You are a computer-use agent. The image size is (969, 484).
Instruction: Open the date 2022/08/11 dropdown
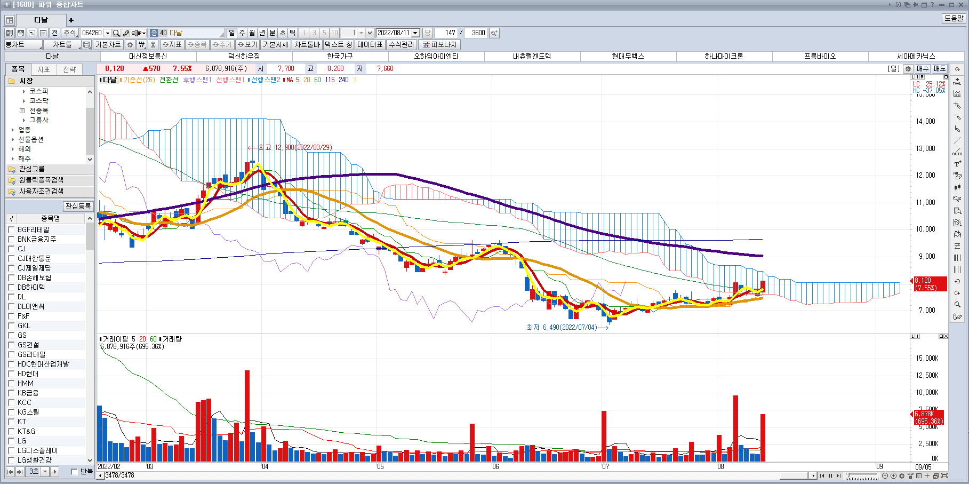(415, 33)
